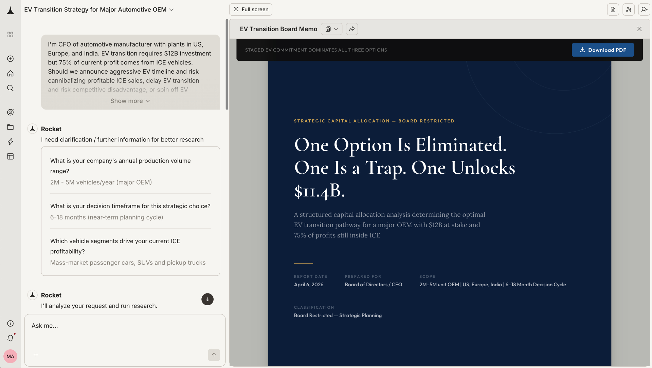Invite a collaborator with the add-user icon
Screen dimensions: 652x368
pos(644,9)
